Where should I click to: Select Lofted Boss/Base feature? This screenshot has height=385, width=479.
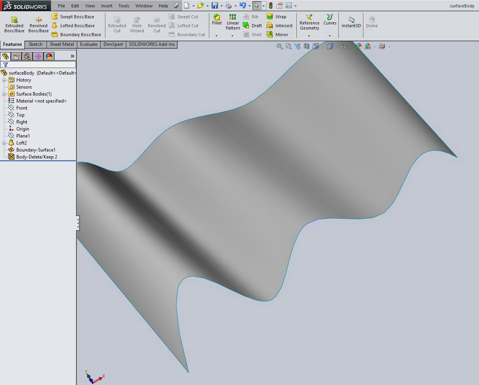click(73, 26)
